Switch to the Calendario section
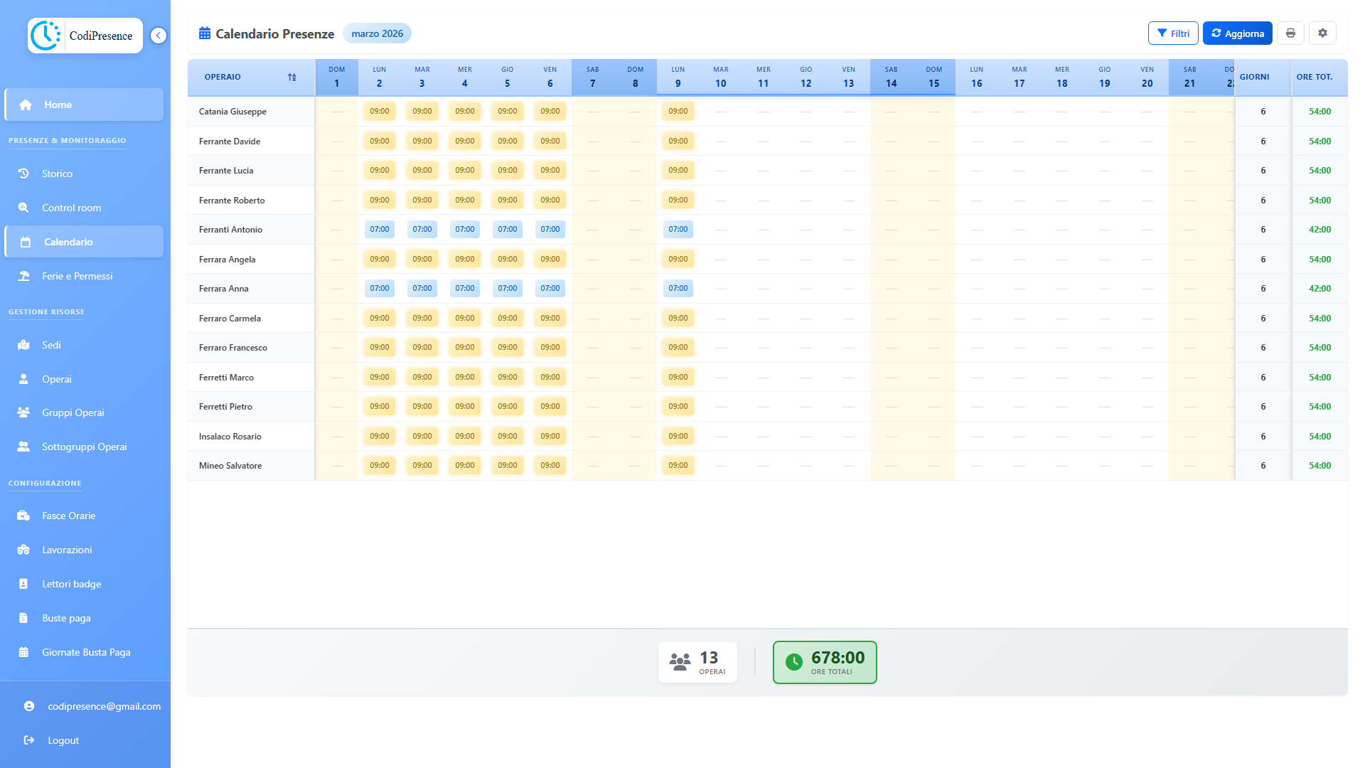The image size is (1365, 768). [68, 242]
